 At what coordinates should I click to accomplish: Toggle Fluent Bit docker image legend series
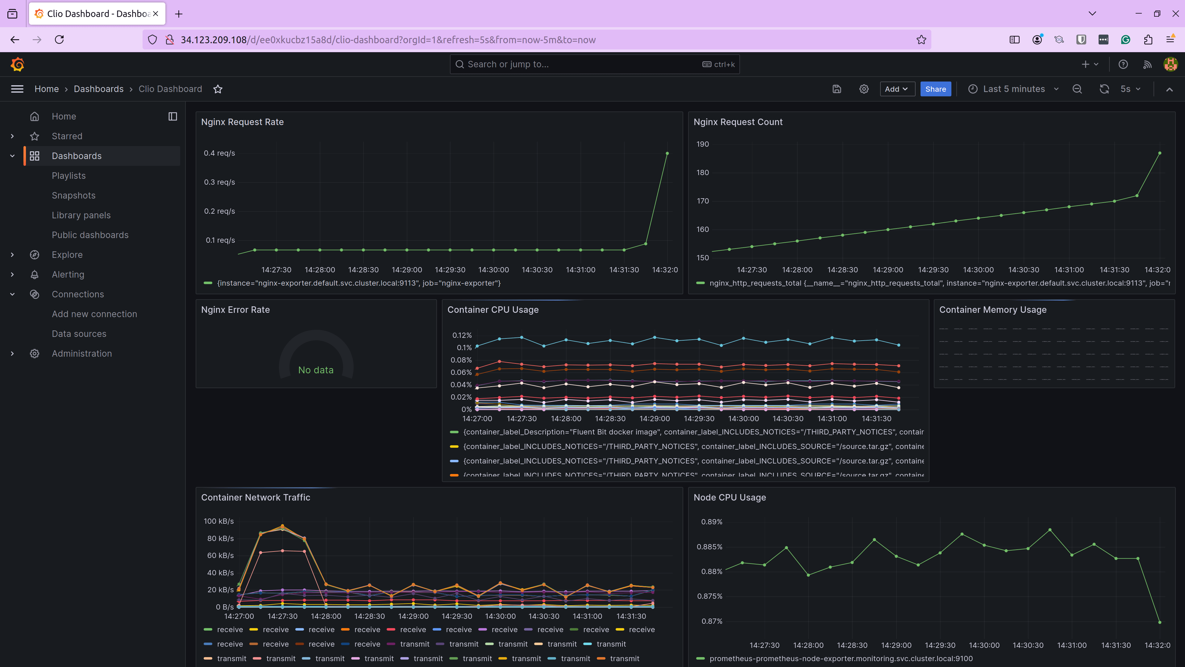pyautogui.click(x=693, y=432)
